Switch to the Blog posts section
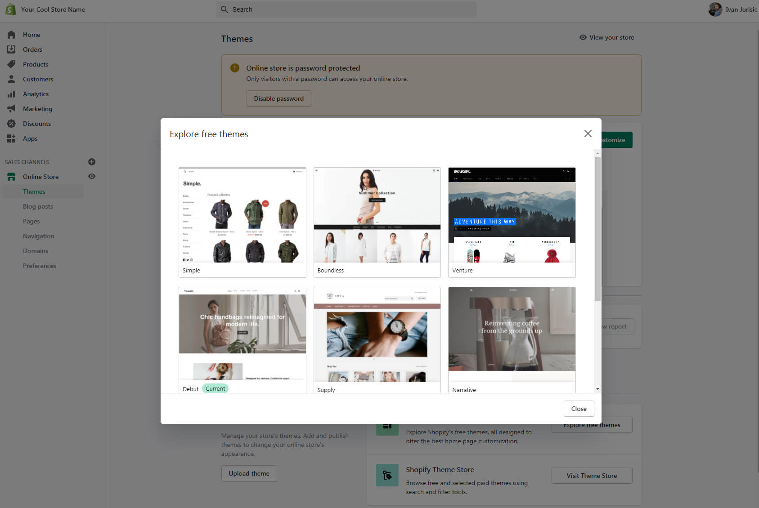Screen dimensions: 759x508 (x=38, y=206)
